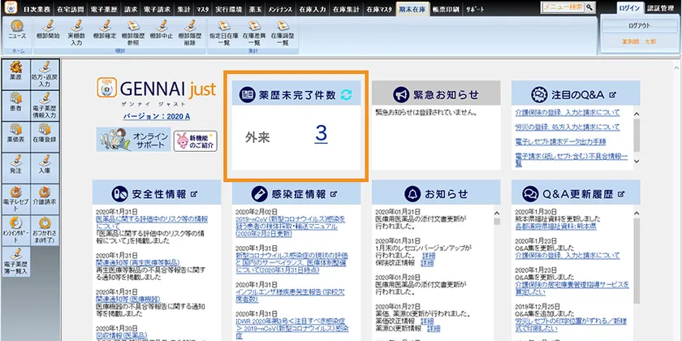
Task: Open the 介護保険の登録、入力と請求について link
Action: pos(567,113)
